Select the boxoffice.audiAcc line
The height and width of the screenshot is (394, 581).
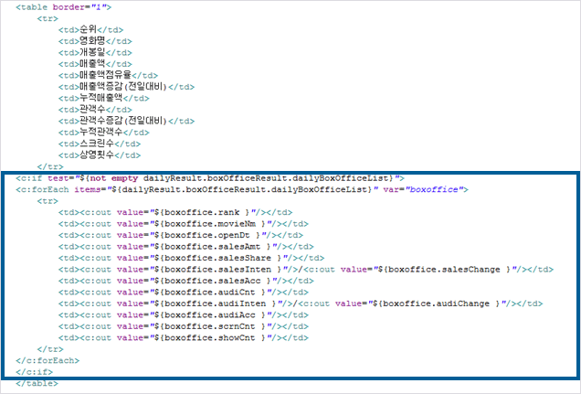(184, 315)
